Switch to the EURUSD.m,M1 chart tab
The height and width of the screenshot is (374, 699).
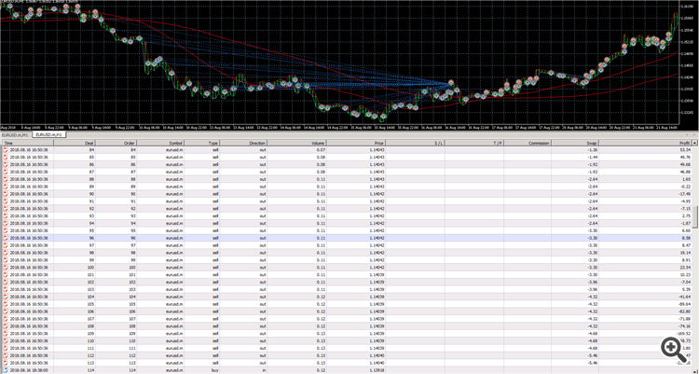[15, 135]
